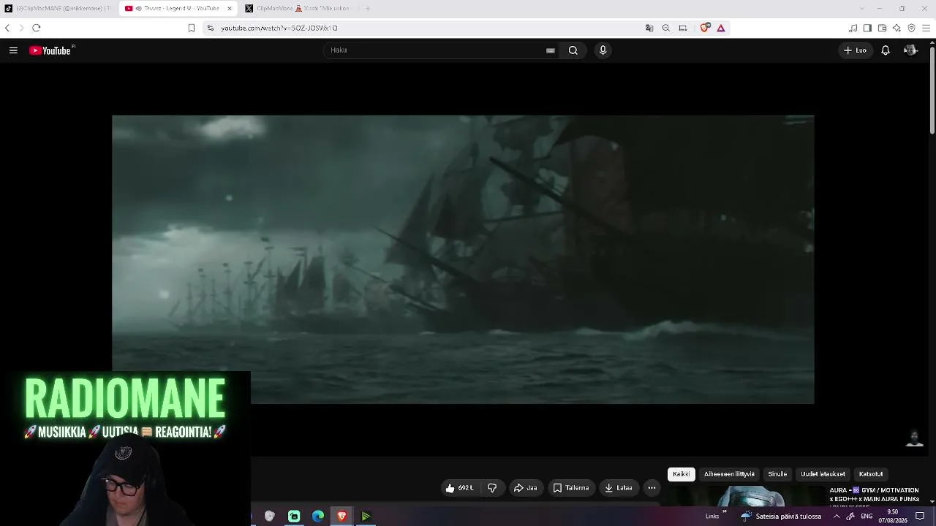Select the 'Katsotut' filter chip
The image size is (936, 526).
(870, 474)
